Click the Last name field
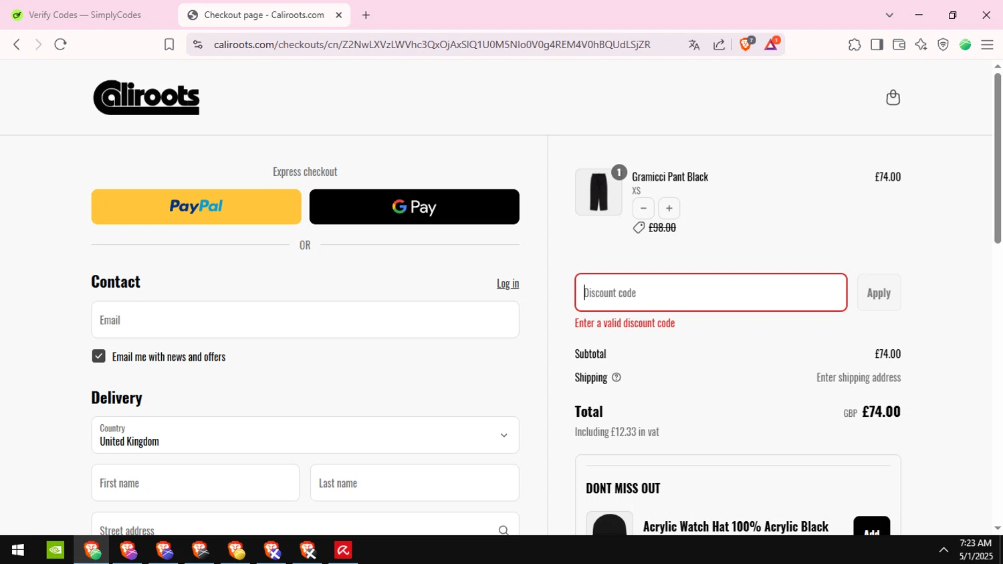This screenshot has height=564, width=1003. (415, 482)
